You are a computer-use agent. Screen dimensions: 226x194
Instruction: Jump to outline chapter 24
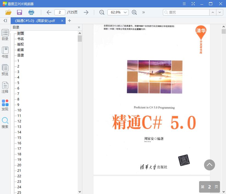tap(19, 187)
